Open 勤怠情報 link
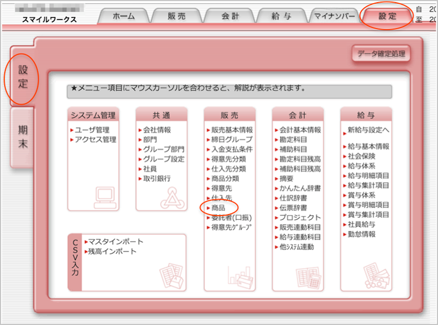This screenshot has height=325, width=438. (x=362, y=234)
